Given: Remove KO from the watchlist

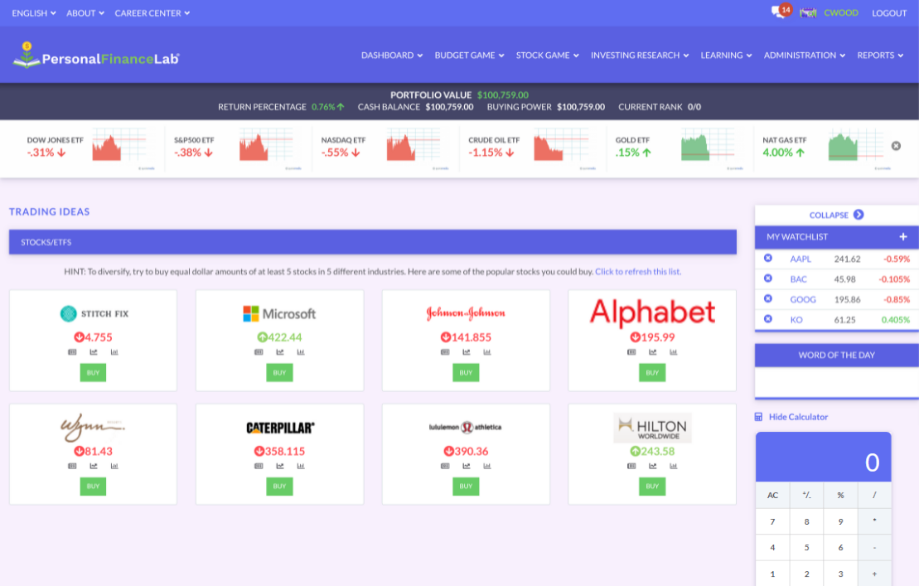Looking at the screenshot, I should point(768,319).
